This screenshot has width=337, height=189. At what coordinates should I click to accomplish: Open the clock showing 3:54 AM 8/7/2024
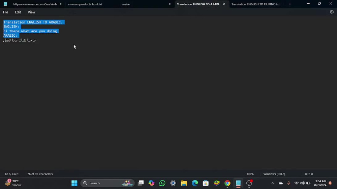[320, 183]
